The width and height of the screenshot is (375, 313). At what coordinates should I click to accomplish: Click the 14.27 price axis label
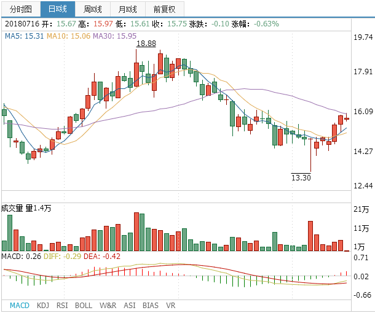coord(363,152)
